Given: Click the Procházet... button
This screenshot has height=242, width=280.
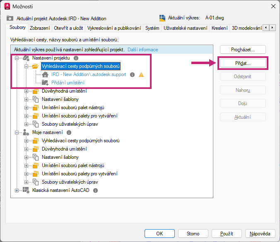Looking at the screenshot, I should tap(243, 50).
